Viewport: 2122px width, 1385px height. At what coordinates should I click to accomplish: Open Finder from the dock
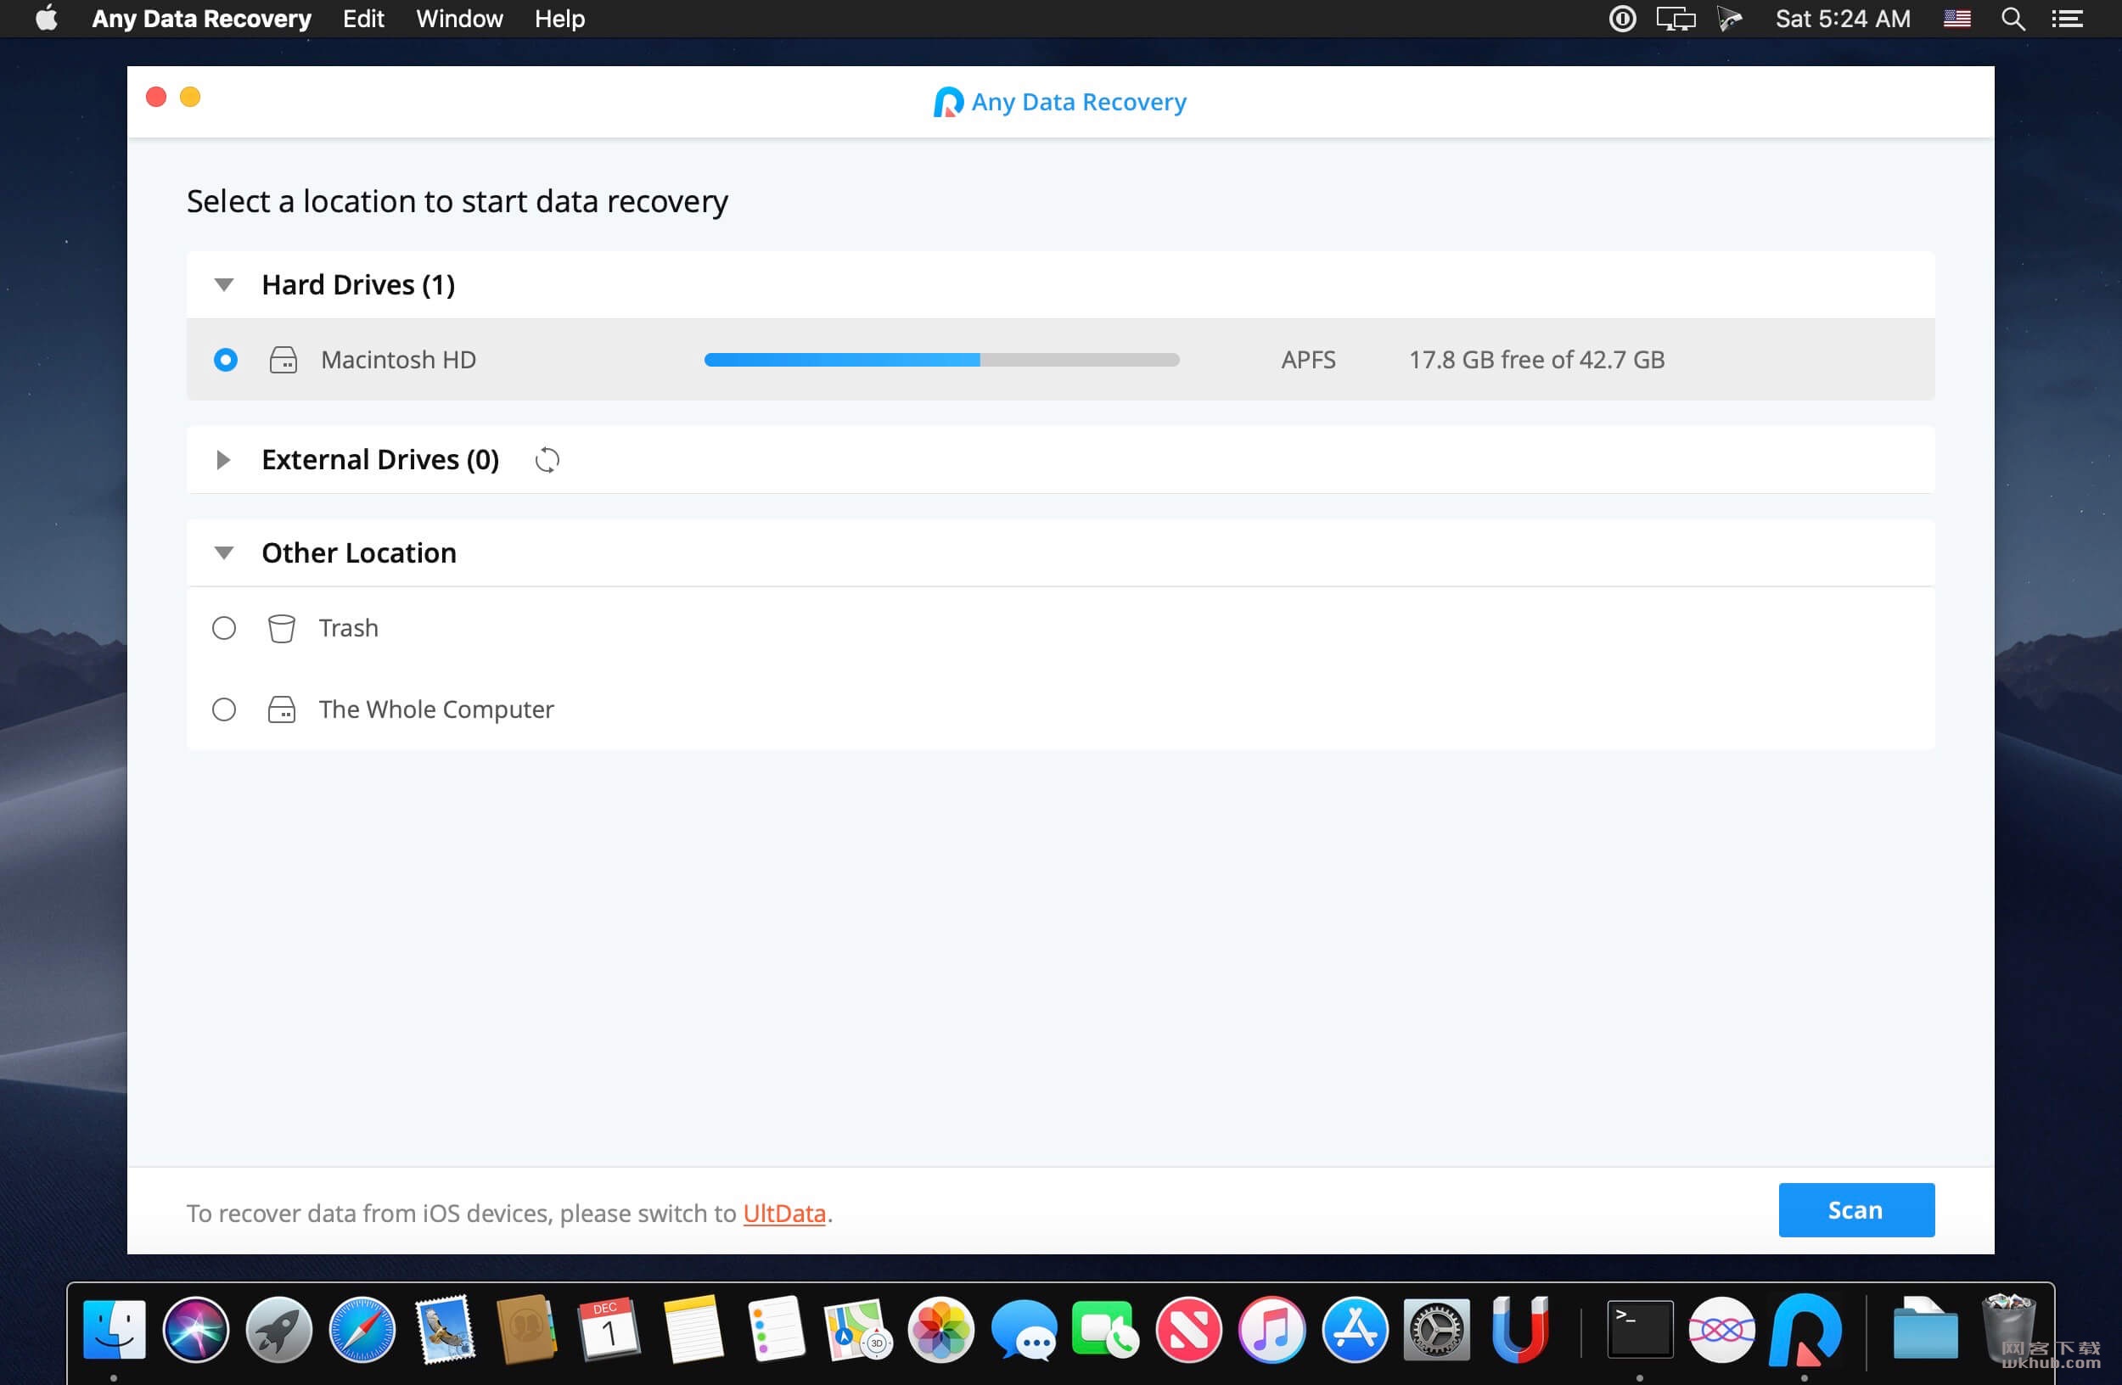tap(114, 1330)
